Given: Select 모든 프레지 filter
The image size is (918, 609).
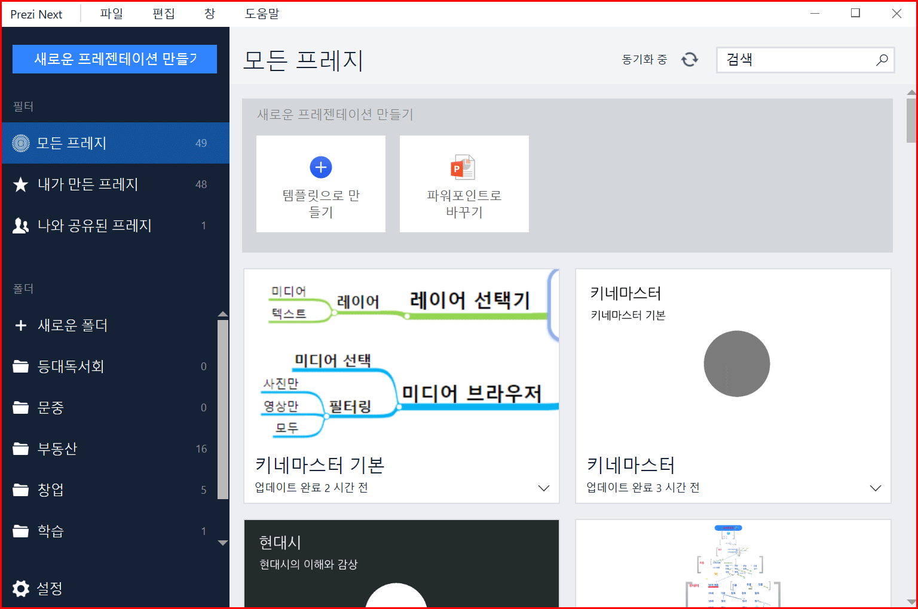Looking at the screenshot, I should [x=116, y=143].
